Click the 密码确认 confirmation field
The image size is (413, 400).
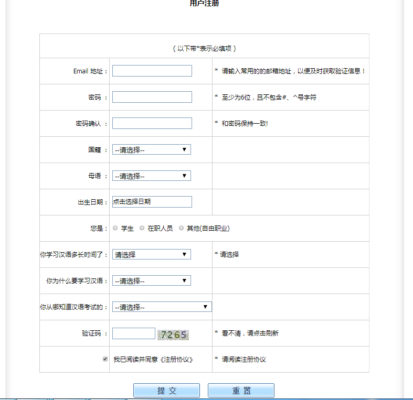click(x=152, y=123)
